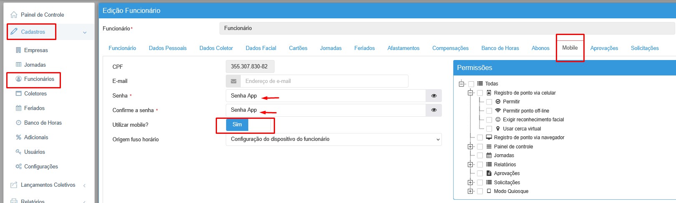Check the Painel de controle permission checkbox
676x203 pixels.
[480, 147]
